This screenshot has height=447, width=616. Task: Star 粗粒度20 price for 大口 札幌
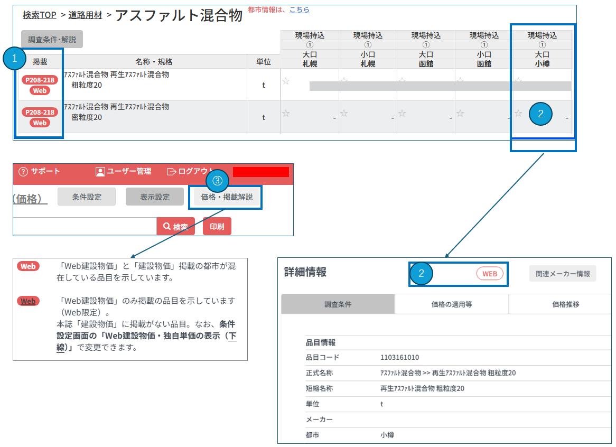pyautogui.click(x=286, y=81)
